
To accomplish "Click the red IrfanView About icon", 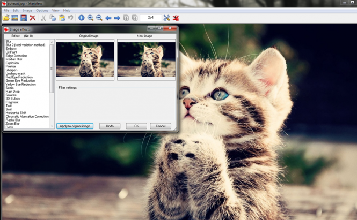I will 176,18.
